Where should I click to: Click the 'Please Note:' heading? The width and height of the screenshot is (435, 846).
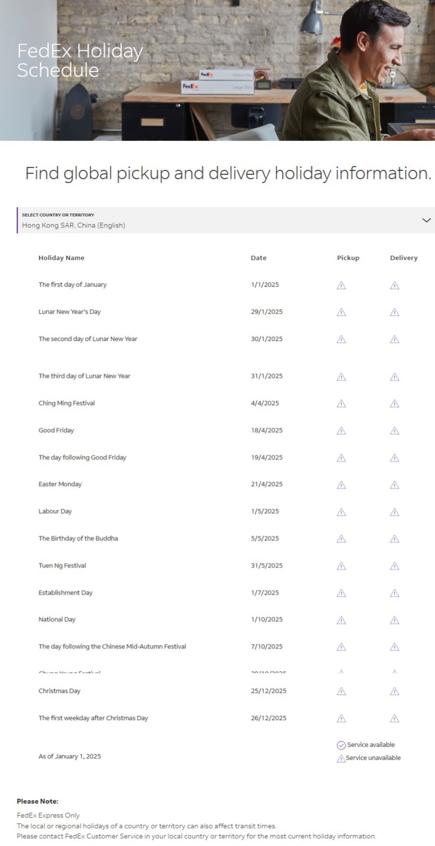pyautogui.click(x=37, y=801)
